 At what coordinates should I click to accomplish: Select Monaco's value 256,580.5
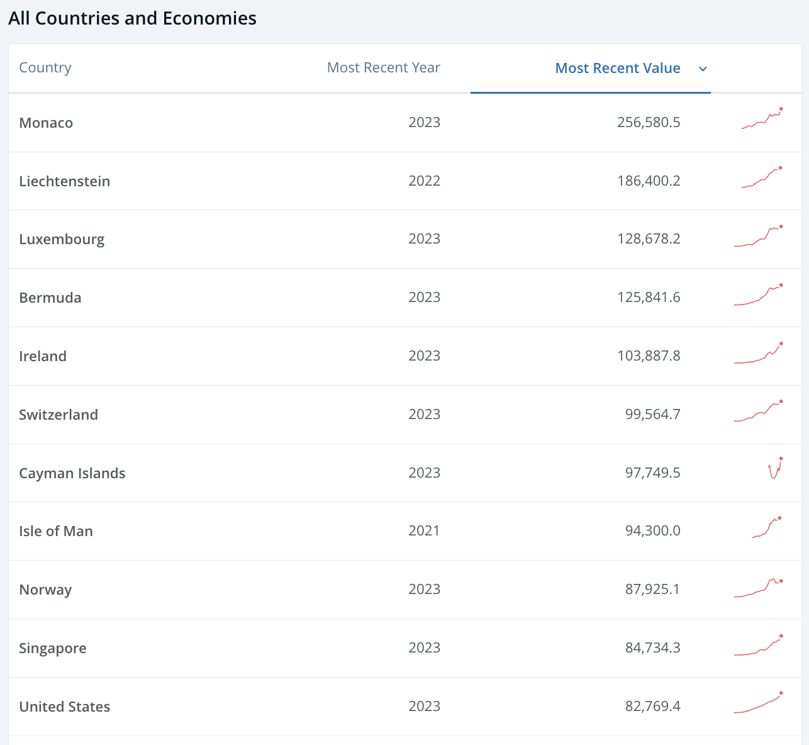649,122
